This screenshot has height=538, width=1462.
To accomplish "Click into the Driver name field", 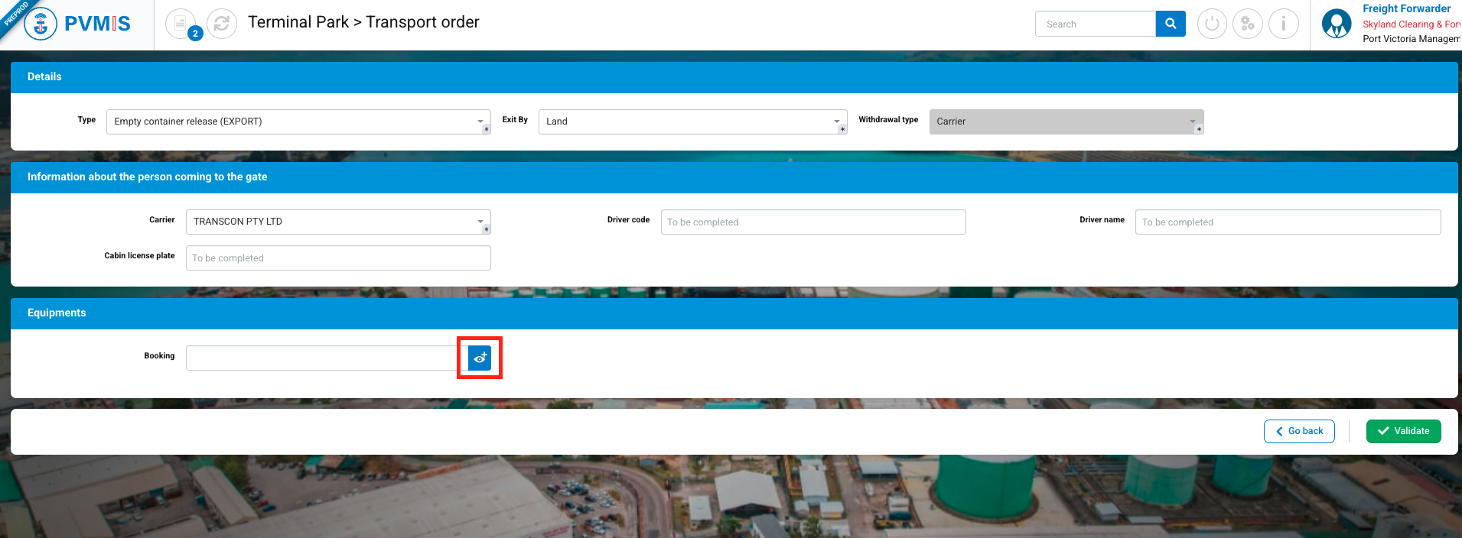I will pyautogui.click(x=1287, y=222).
